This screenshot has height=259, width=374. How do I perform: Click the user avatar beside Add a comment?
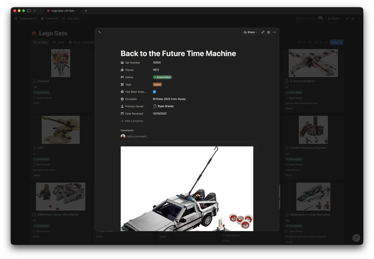click(123, 136)
